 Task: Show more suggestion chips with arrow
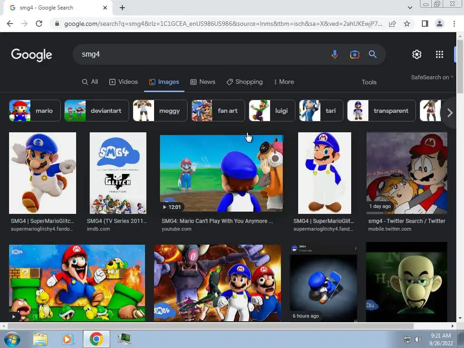click(x=450, y=113)
